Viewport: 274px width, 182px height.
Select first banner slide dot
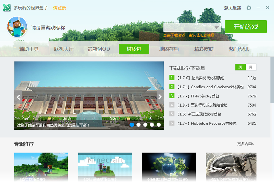tap(132, 125)
